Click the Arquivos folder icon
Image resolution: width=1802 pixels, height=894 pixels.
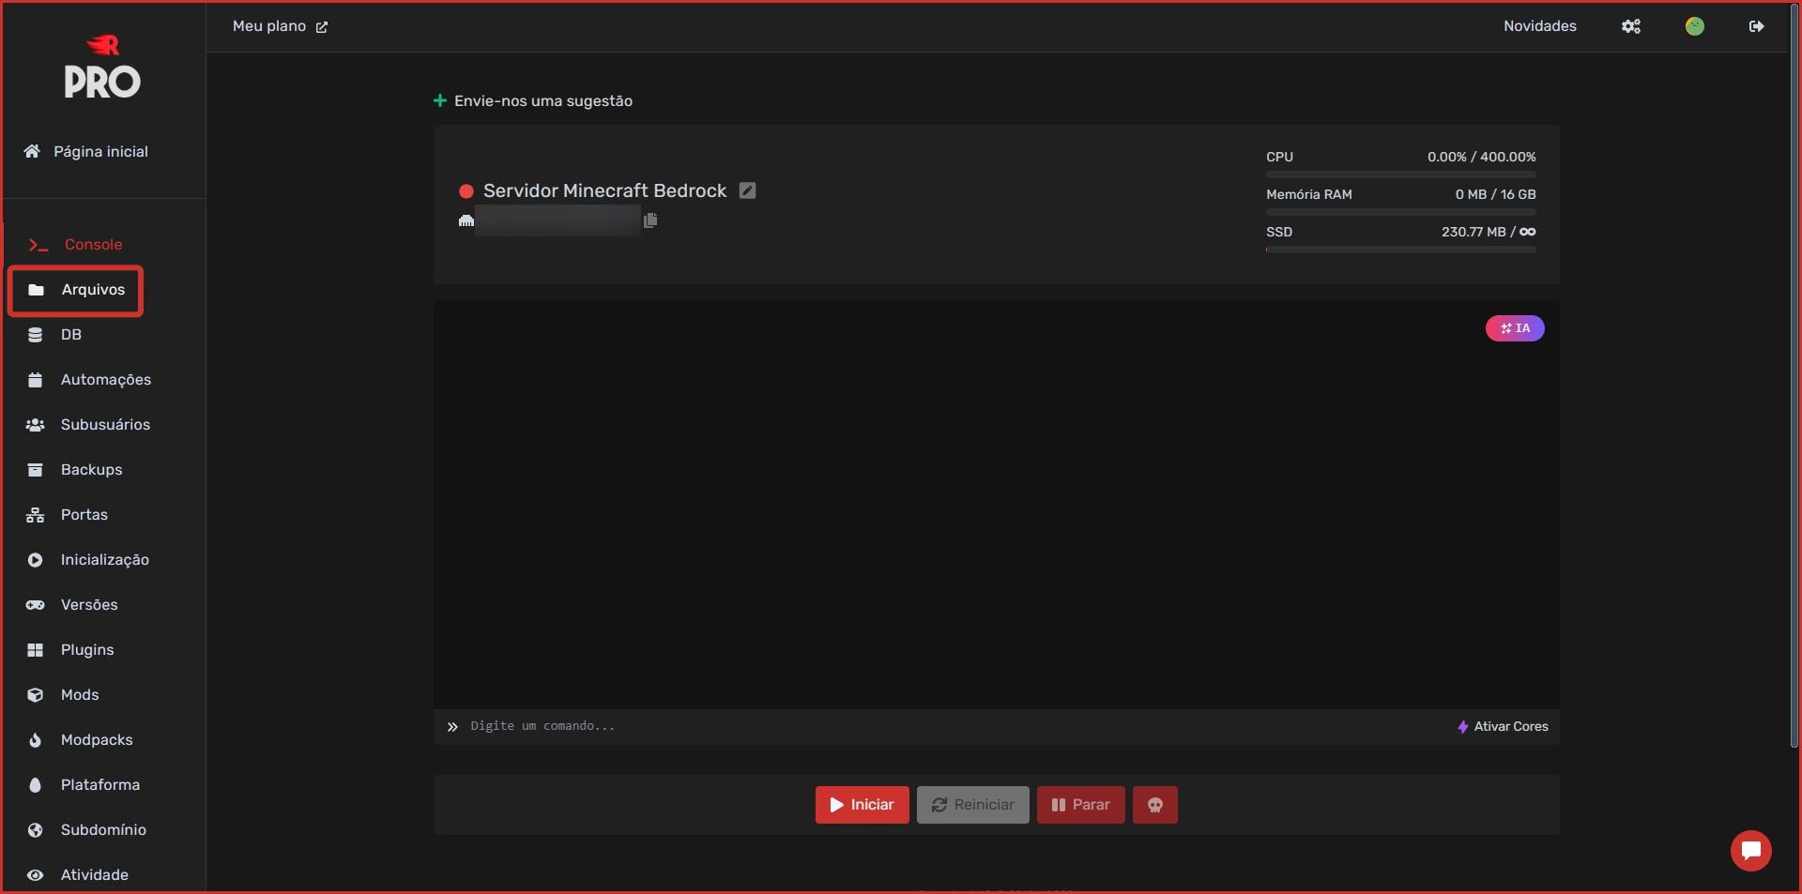36,290
